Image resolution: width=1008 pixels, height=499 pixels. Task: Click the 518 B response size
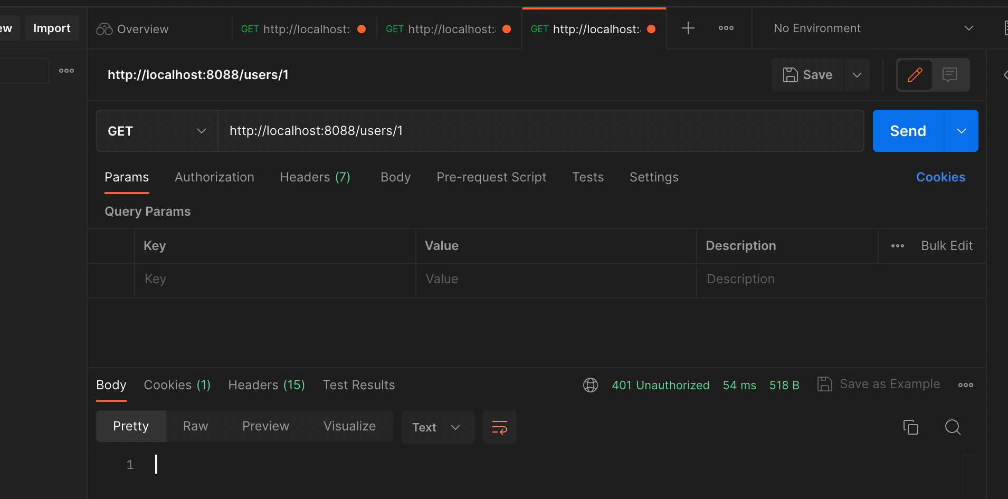[784, 385]
